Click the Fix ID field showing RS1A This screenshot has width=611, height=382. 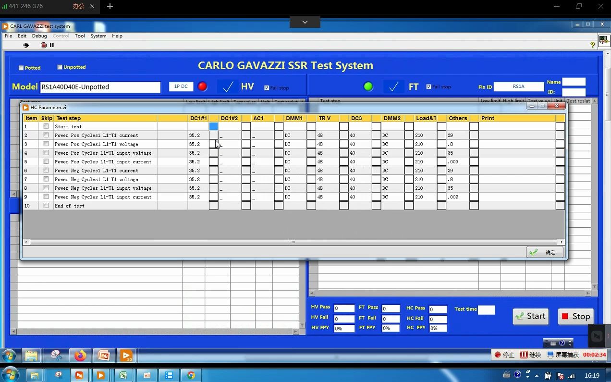pyautogui.click(x=518, y=87)
